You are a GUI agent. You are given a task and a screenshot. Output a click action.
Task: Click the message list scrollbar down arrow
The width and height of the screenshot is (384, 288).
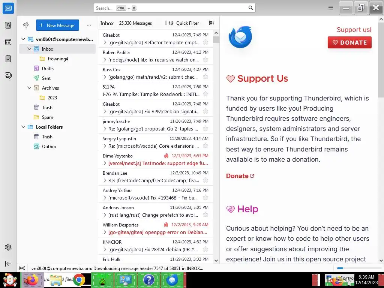click(x=216, y=261)
